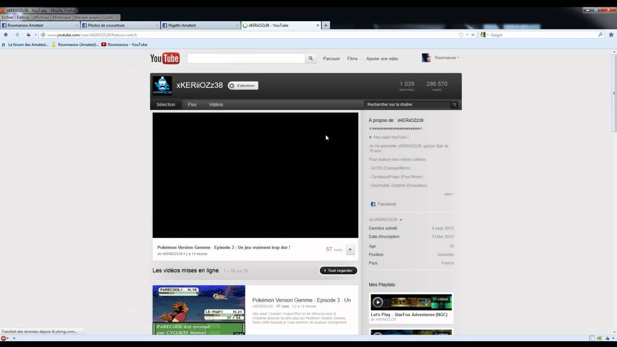Viewport: 617px width, 347px height.
Task: Select the Vidéos channel tab
Action: (x=216, y=105)
